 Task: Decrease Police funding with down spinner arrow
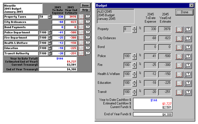tap(135, 58)
